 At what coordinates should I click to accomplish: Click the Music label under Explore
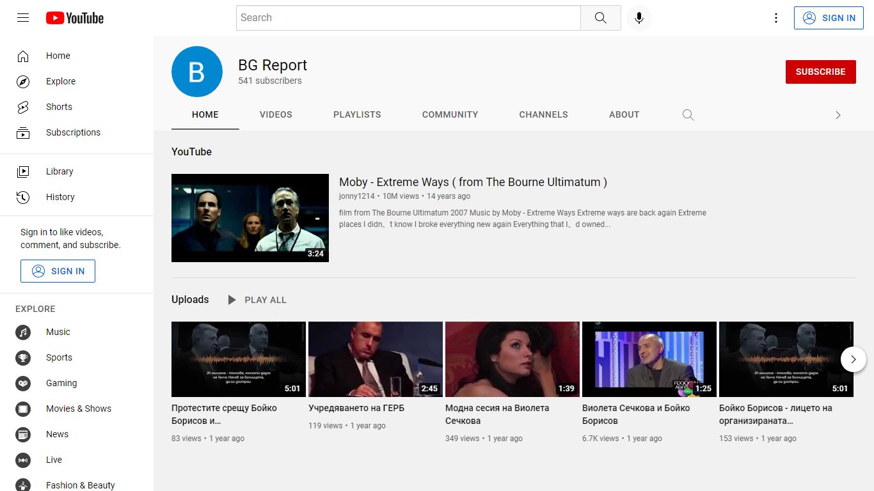click(x=58, y=332)
